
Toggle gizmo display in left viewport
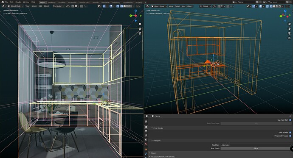pos(104,6)
